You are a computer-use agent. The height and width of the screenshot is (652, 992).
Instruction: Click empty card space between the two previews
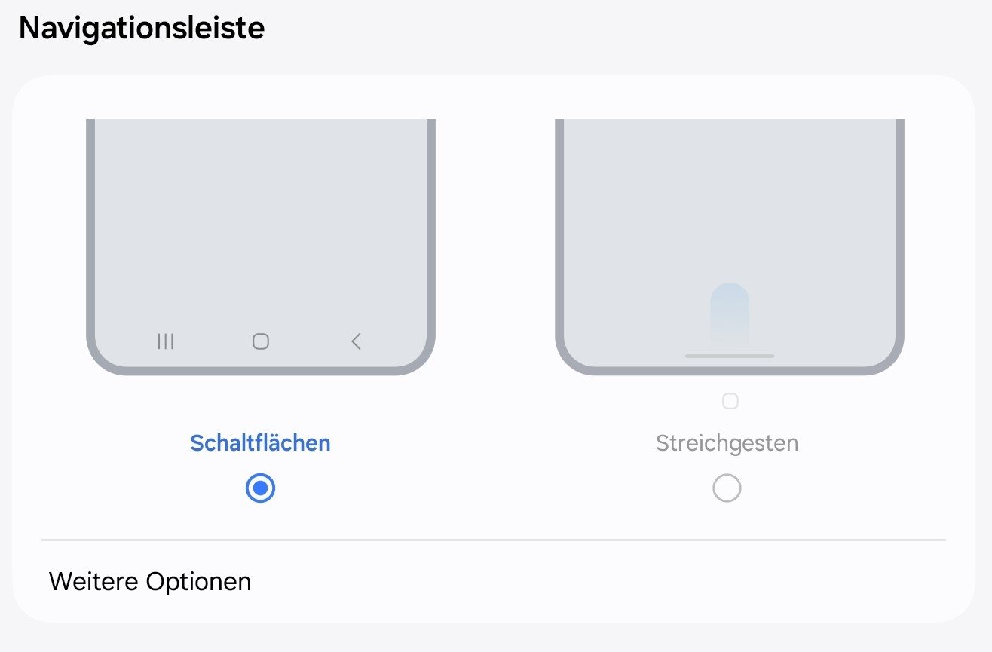(x=495, y=241)
